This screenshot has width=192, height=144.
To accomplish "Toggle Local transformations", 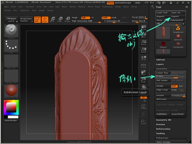I will (x=143, y=58).
